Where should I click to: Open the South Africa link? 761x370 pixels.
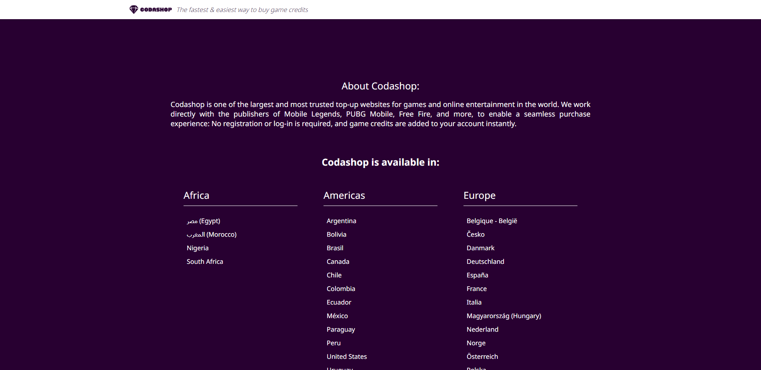coord(205,262)
